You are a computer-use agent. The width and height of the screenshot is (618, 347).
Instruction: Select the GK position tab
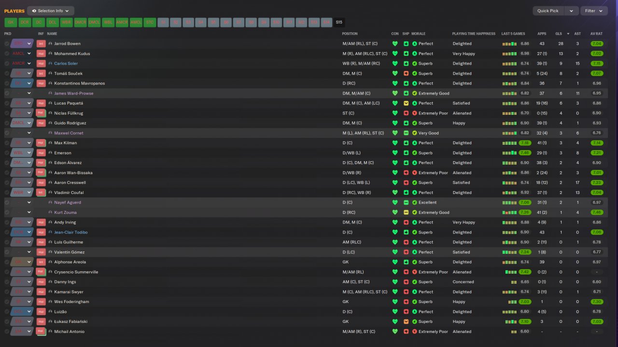(x=11, y=22)
